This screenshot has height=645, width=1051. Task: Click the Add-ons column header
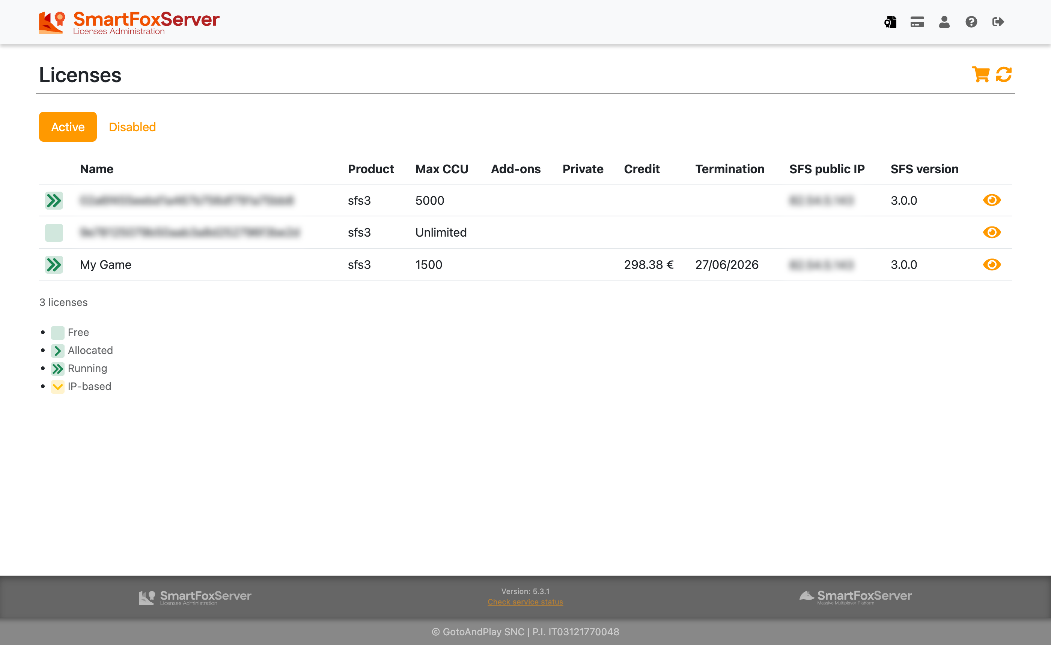pyautogui.click(x=516, y=169)
